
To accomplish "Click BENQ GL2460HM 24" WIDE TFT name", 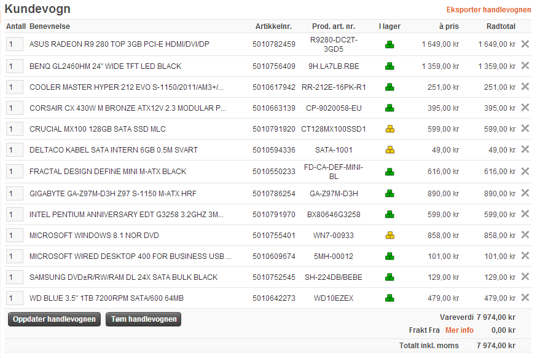I will tap(106, 66).
